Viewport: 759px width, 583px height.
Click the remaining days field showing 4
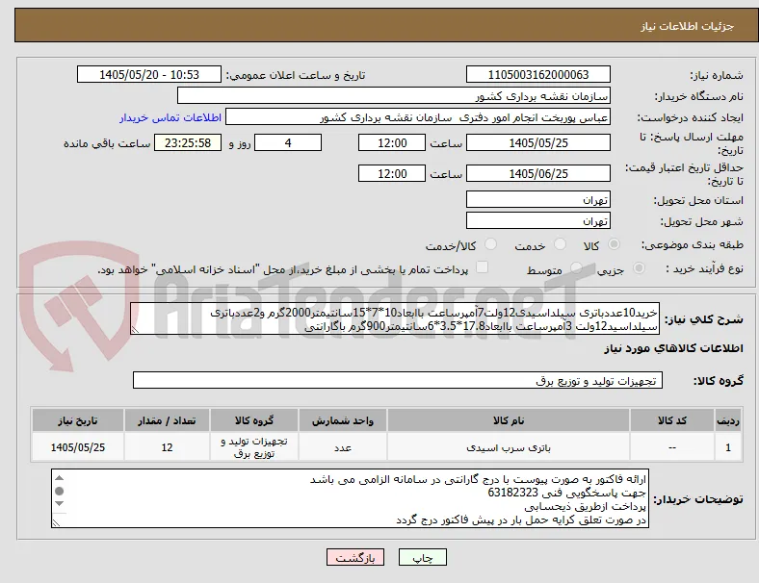coord(288,143)
